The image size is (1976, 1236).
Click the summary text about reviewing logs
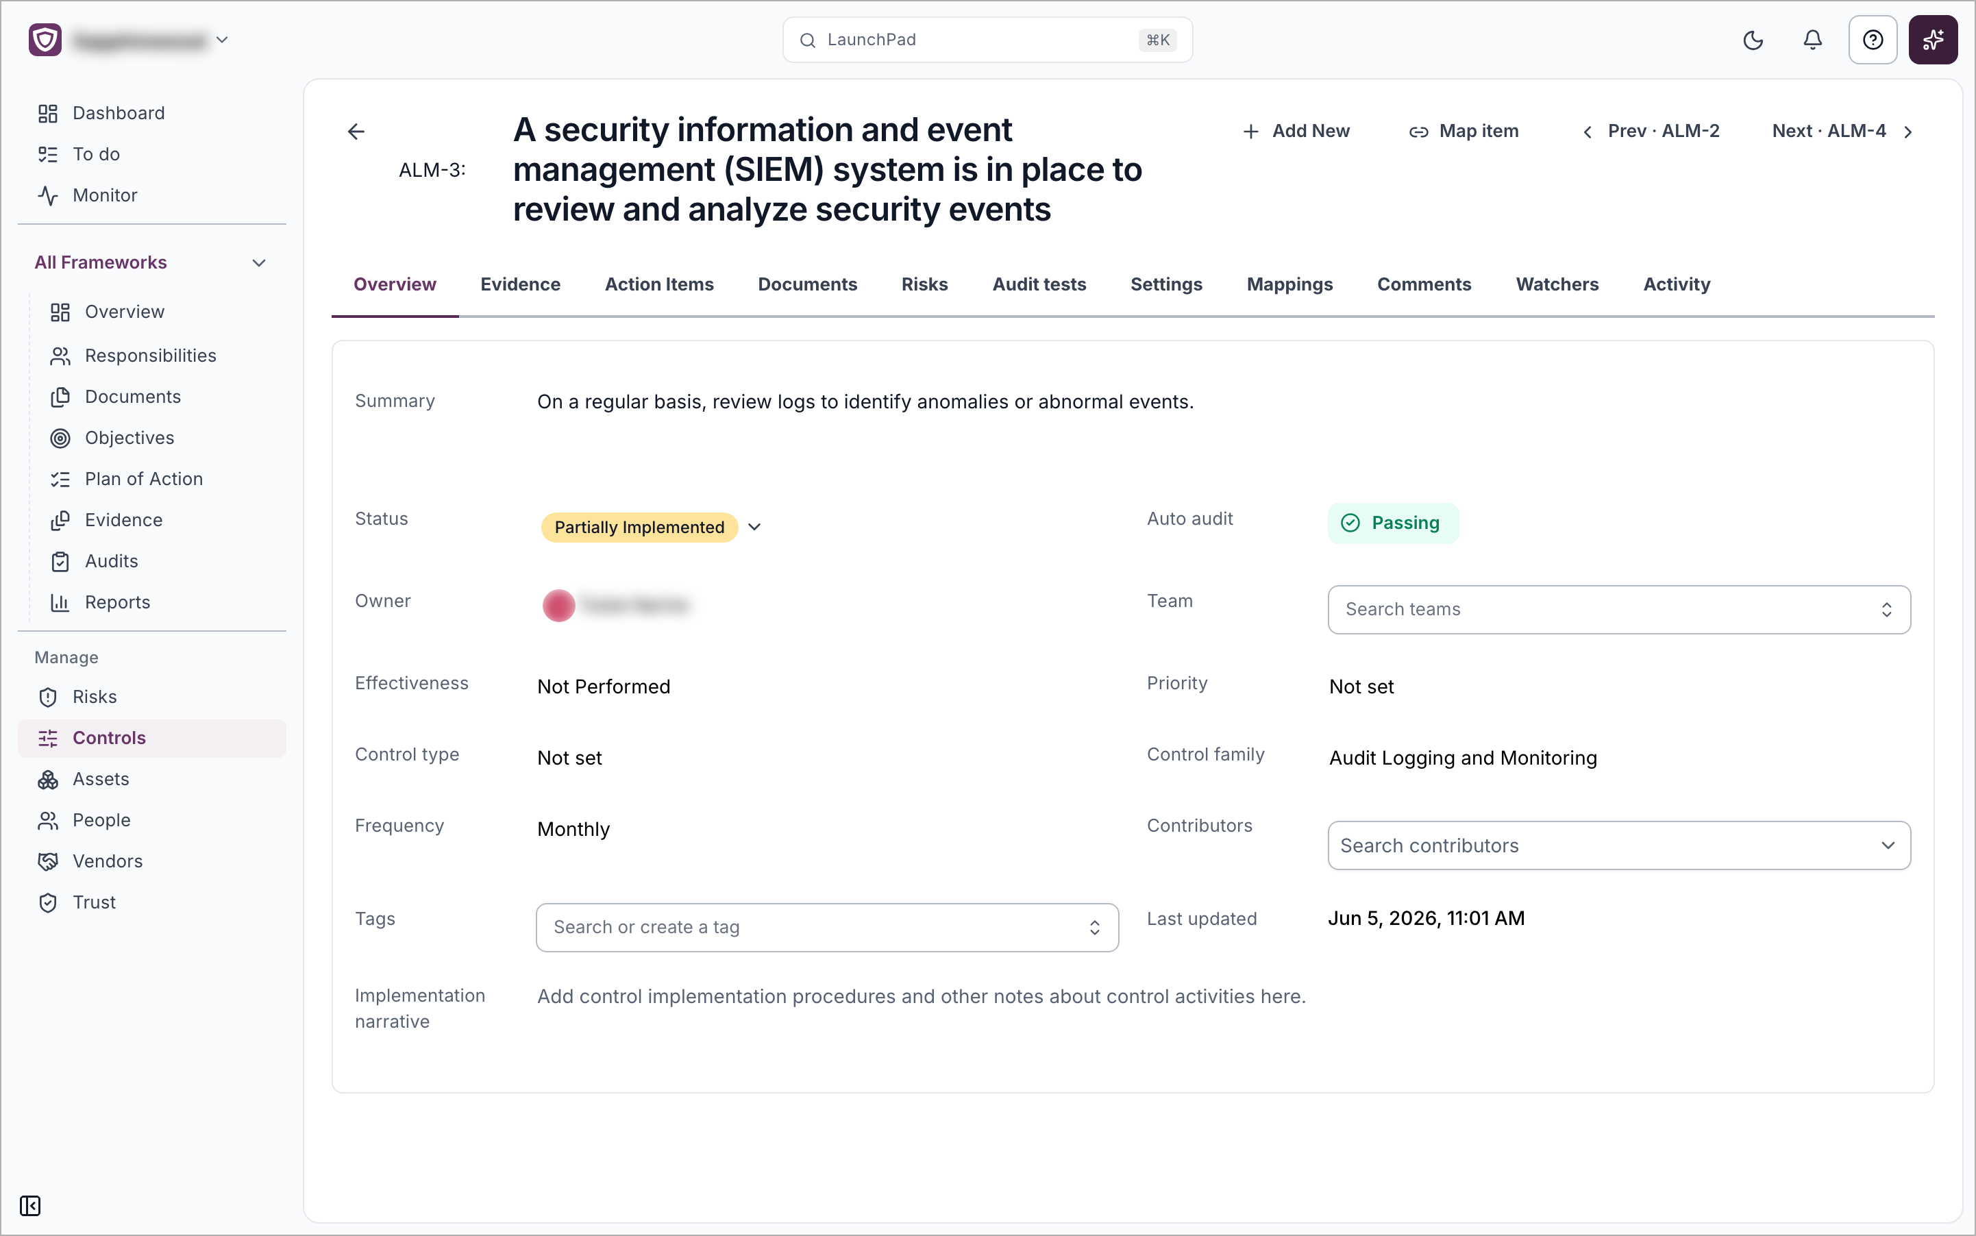(x=865, y=401)
